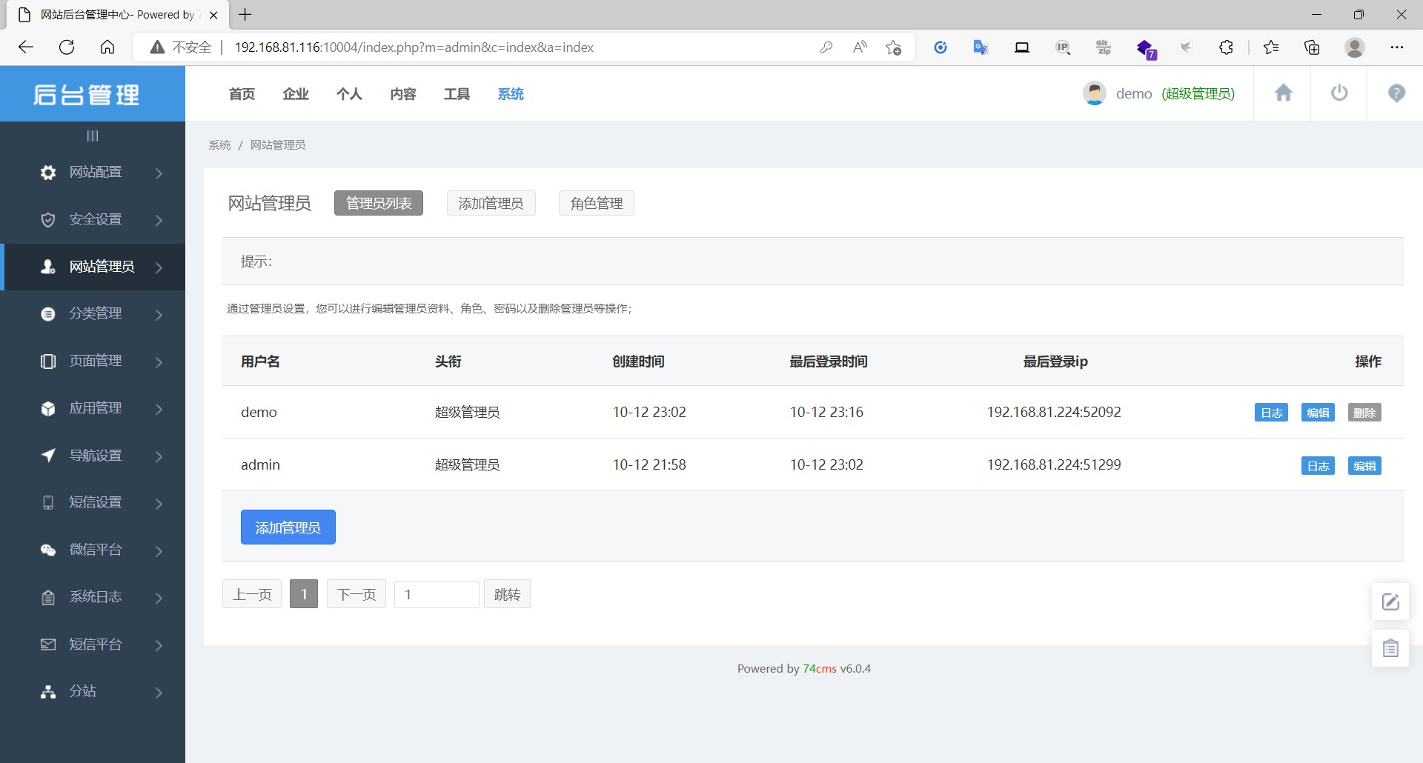Screen dimensions: 1423x763
Task: Expand the 网站配置 chevron
Action: click(x=159, y=173)
